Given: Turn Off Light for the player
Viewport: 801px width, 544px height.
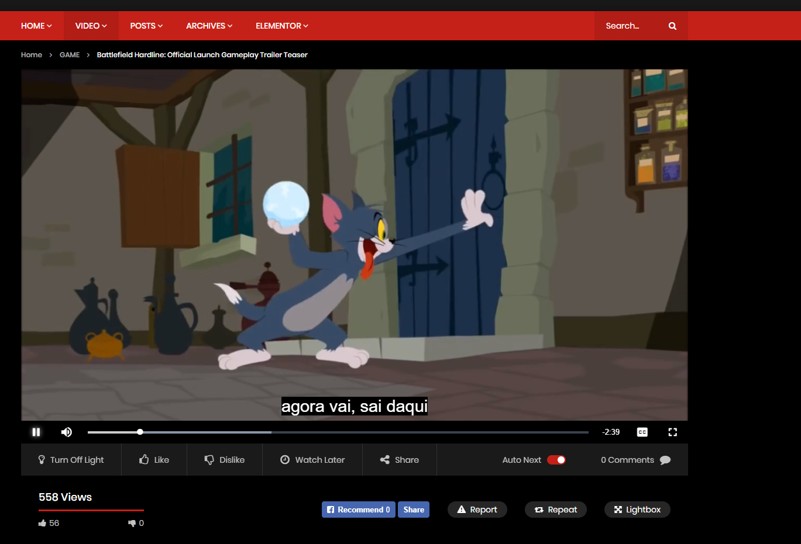Looking at the screenshot, I should tap(71, 460).
